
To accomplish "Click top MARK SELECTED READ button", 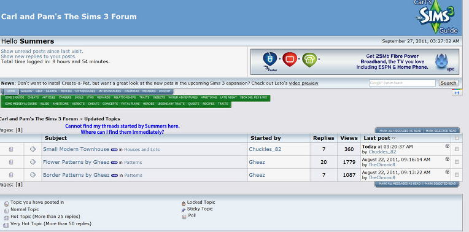I will pyautogui.click(x=441, y=131).
